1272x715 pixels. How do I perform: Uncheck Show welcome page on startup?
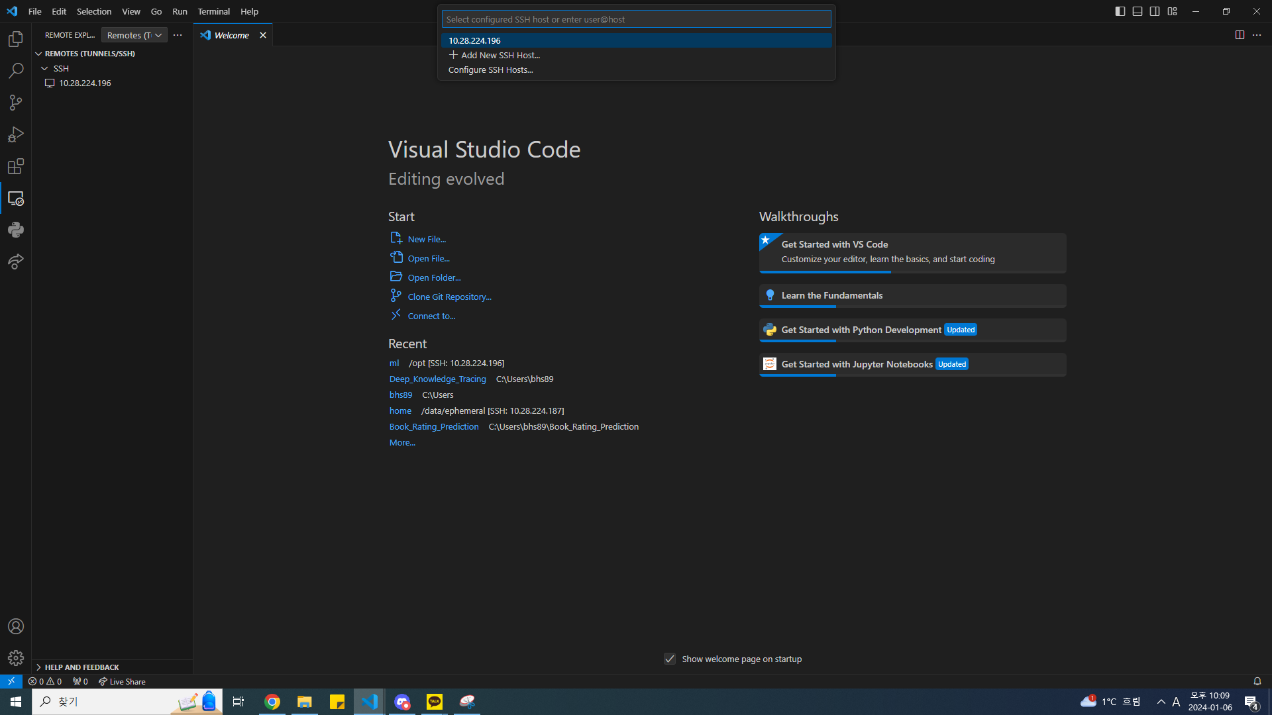point(670,659)
